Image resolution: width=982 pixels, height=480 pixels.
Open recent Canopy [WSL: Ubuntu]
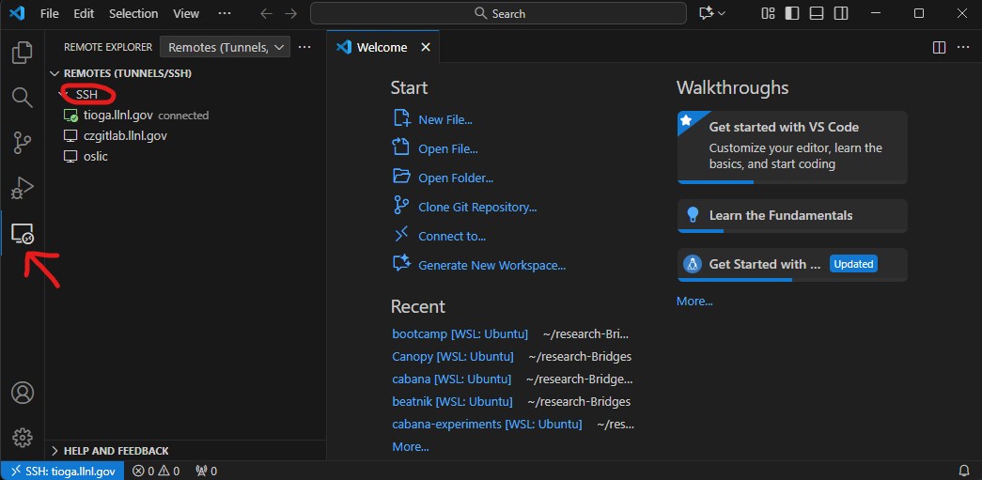(x=453, y=356)
